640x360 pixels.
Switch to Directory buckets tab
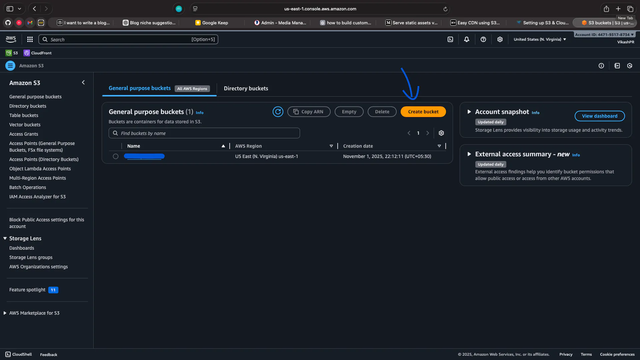coord(246,88)
